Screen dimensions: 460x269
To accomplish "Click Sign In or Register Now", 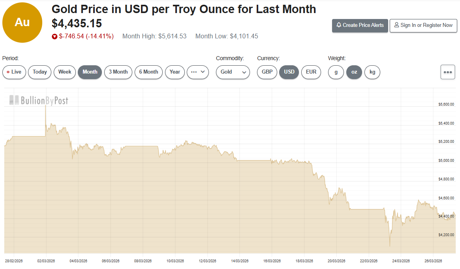I will (423, 25).
